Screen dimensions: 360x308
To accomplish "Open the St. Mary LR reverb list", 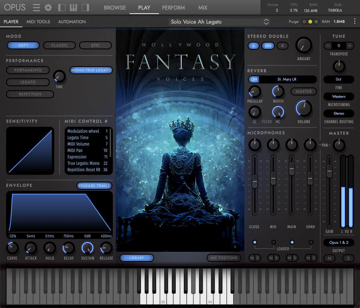I will tap(287, 79).
